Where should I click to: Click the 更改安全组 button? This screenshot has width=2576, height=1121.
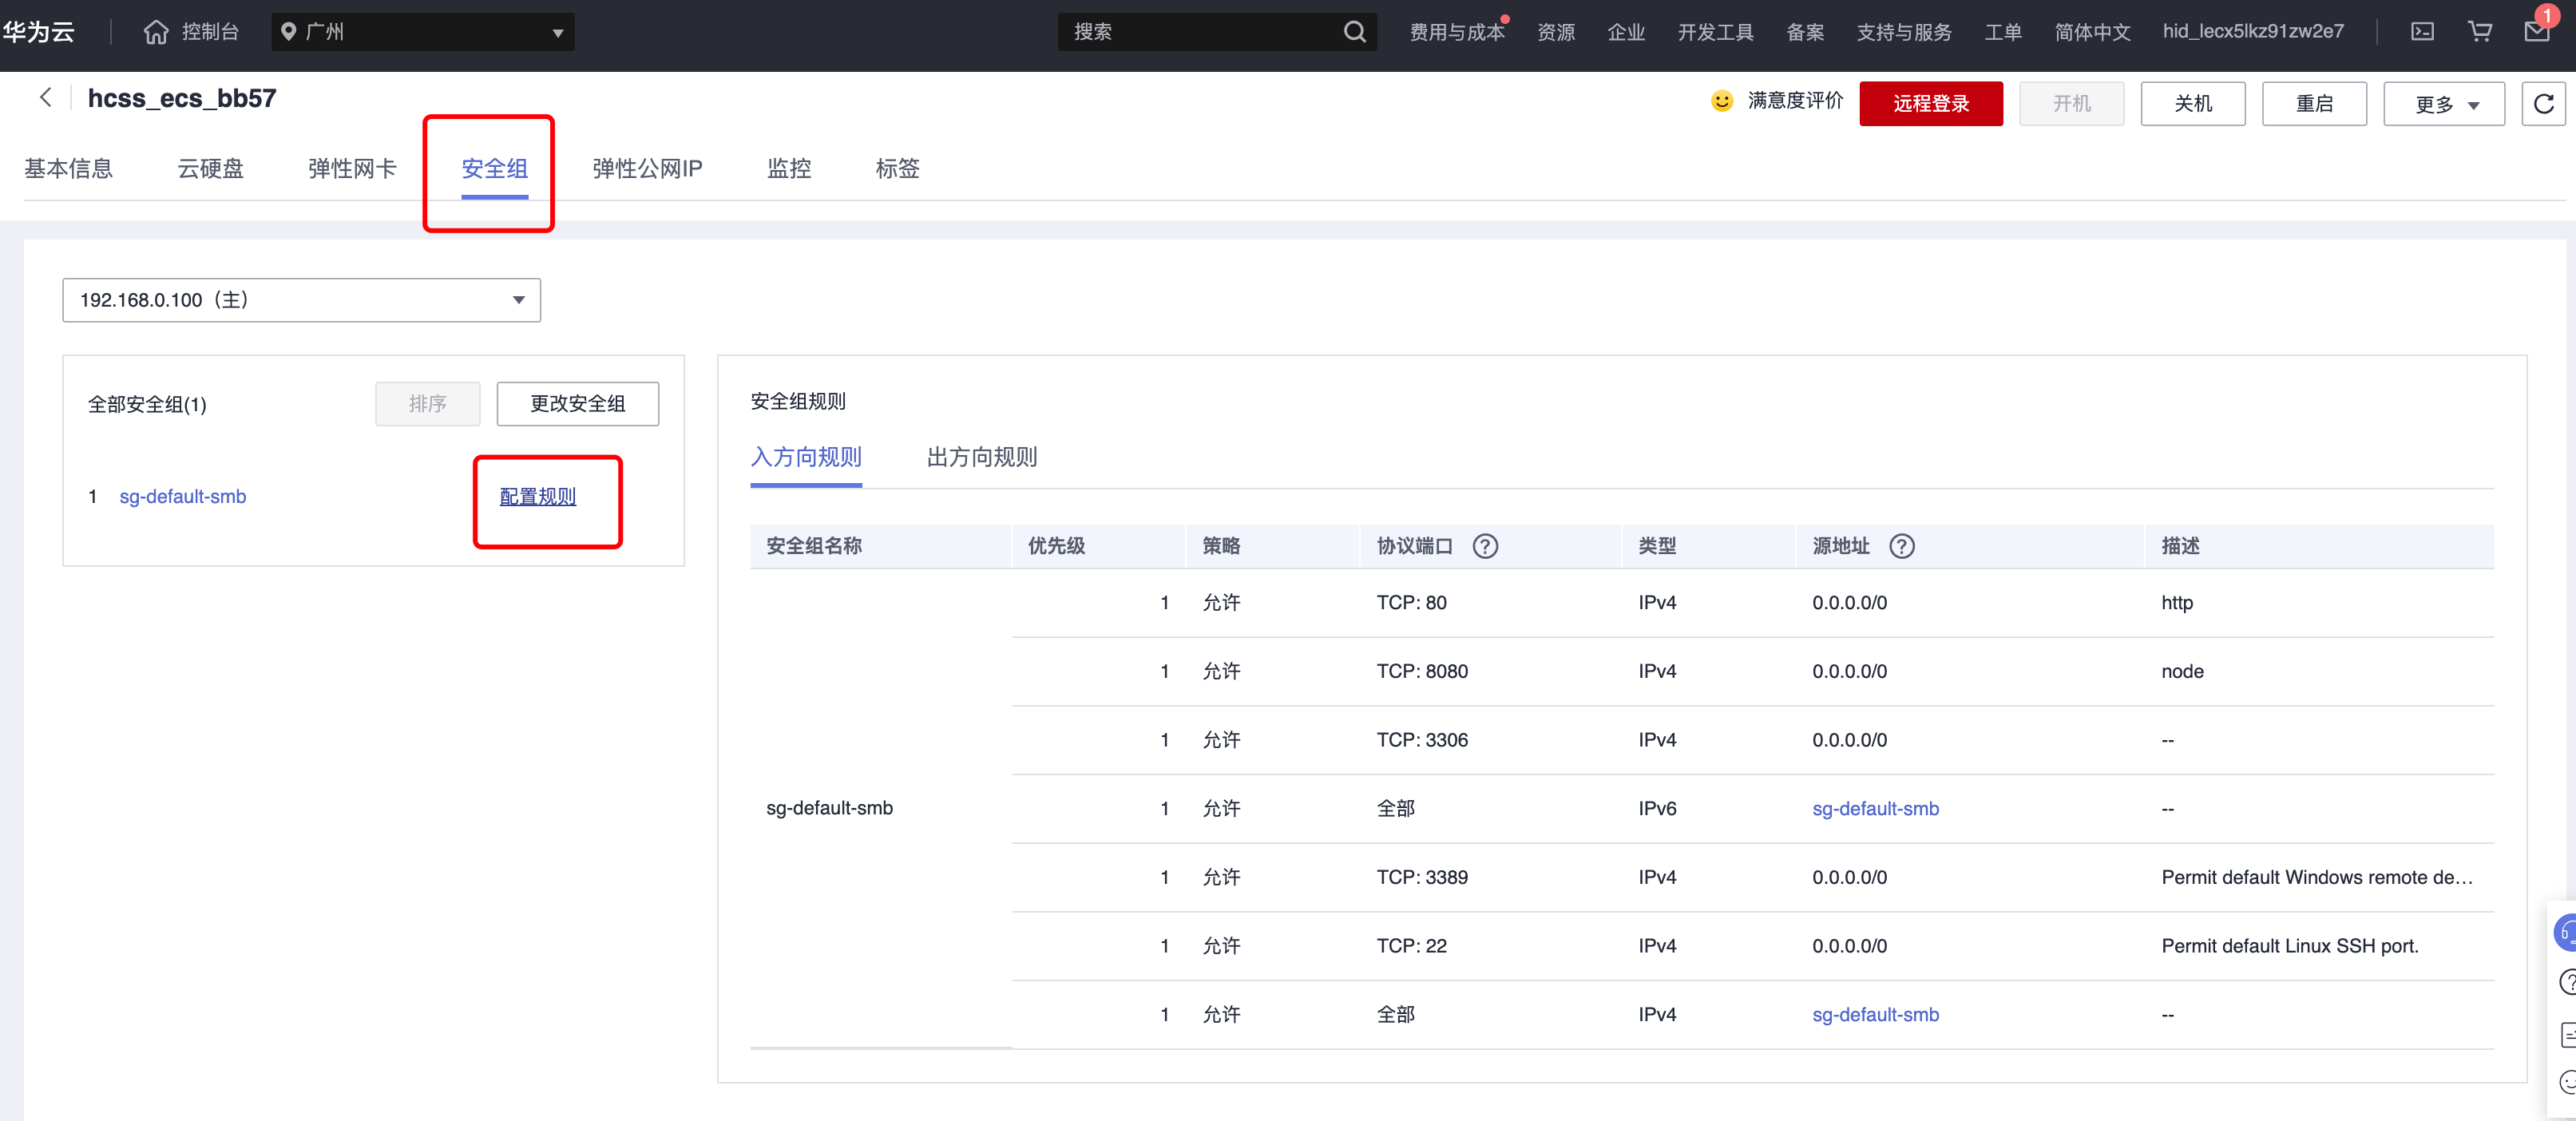[577, 404]
